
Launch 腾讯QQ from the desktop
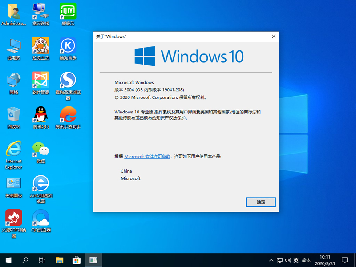[x=40, y=116]
